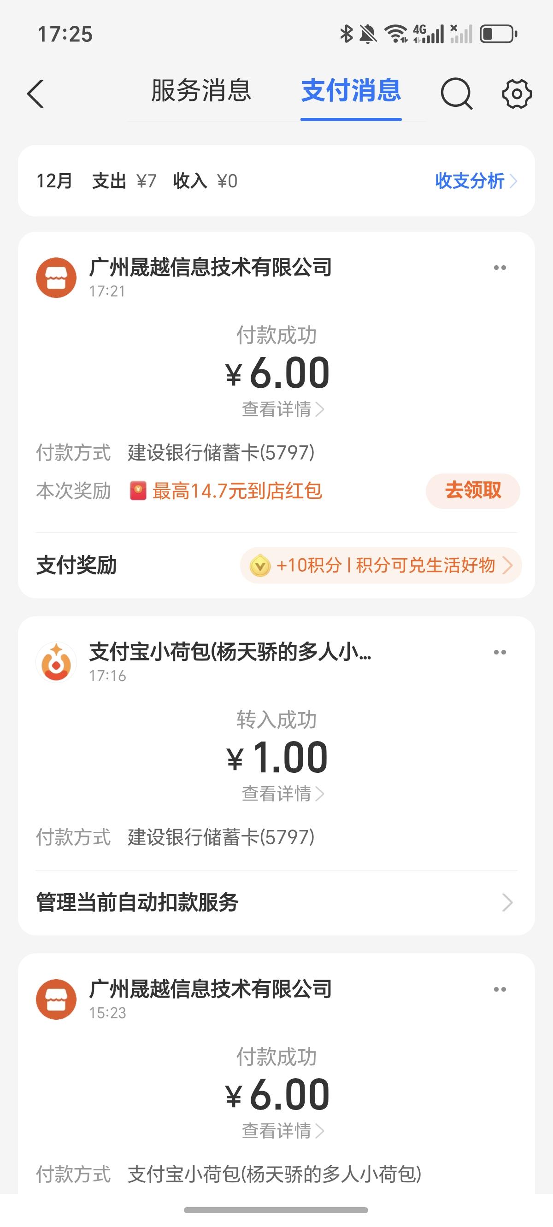View details of the 17:21 ¥6.00 payment
Screen dimensions: 553x1227
[282, 409]
